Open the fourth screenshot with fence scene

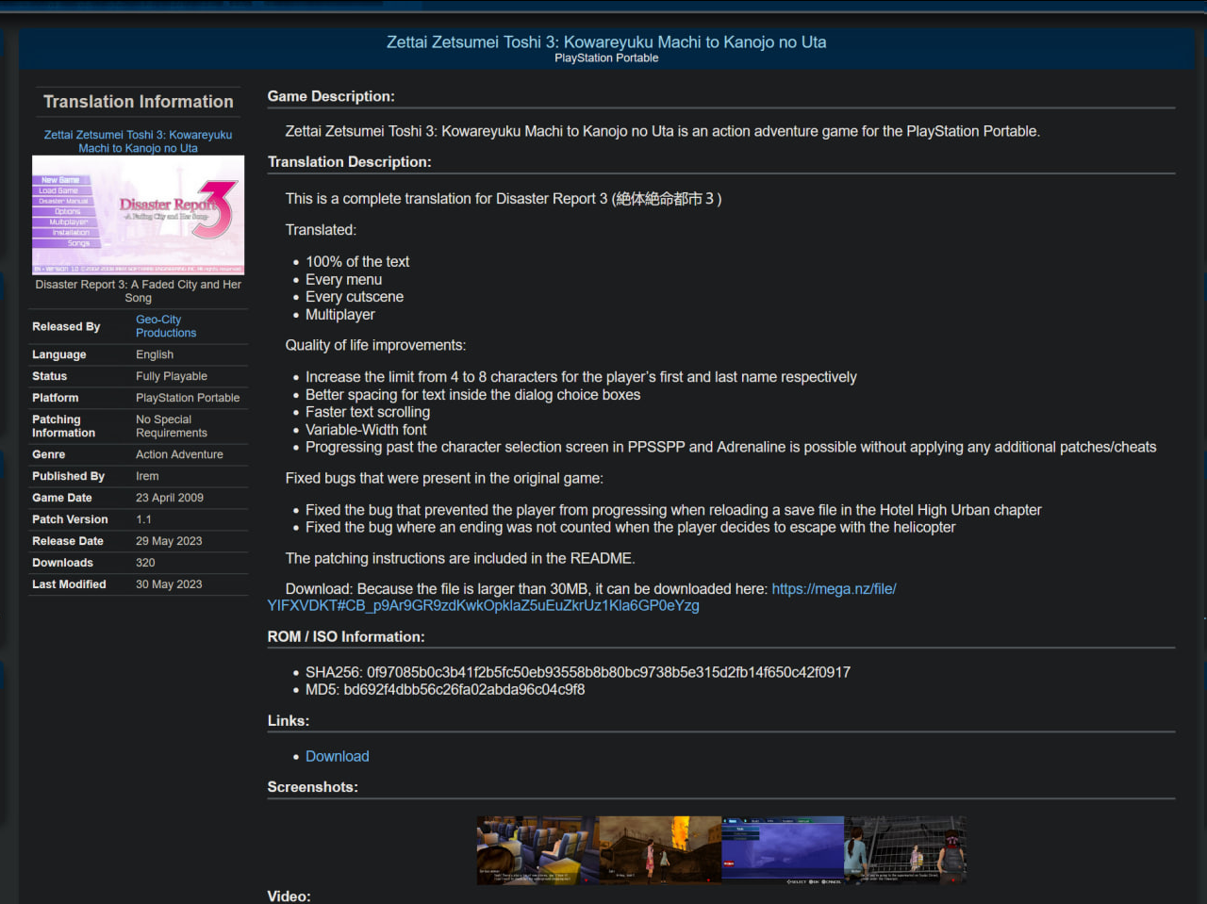pos(905,850)
